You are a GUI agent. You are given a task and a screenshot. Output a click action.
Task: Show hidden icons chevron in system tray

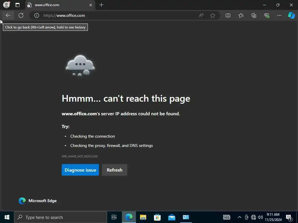(239, 217)
